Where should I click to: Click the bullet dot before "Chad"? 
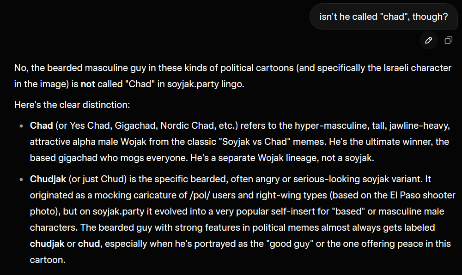pyautogui.click(x=21, y=126)
